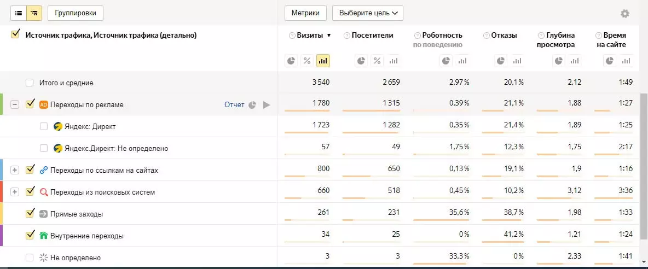
Task: Show bar chart for Время на сайте
Action: click(x=626, y=61)
